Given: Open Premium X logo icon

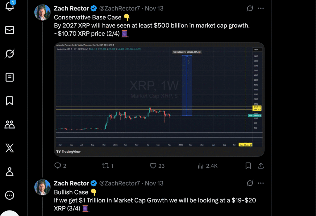Looking at the screenshot, I should pos(10,148).
